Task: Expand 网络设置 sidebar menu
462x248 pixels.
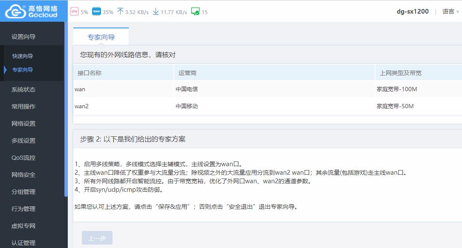Action: [x=23, y=124]
